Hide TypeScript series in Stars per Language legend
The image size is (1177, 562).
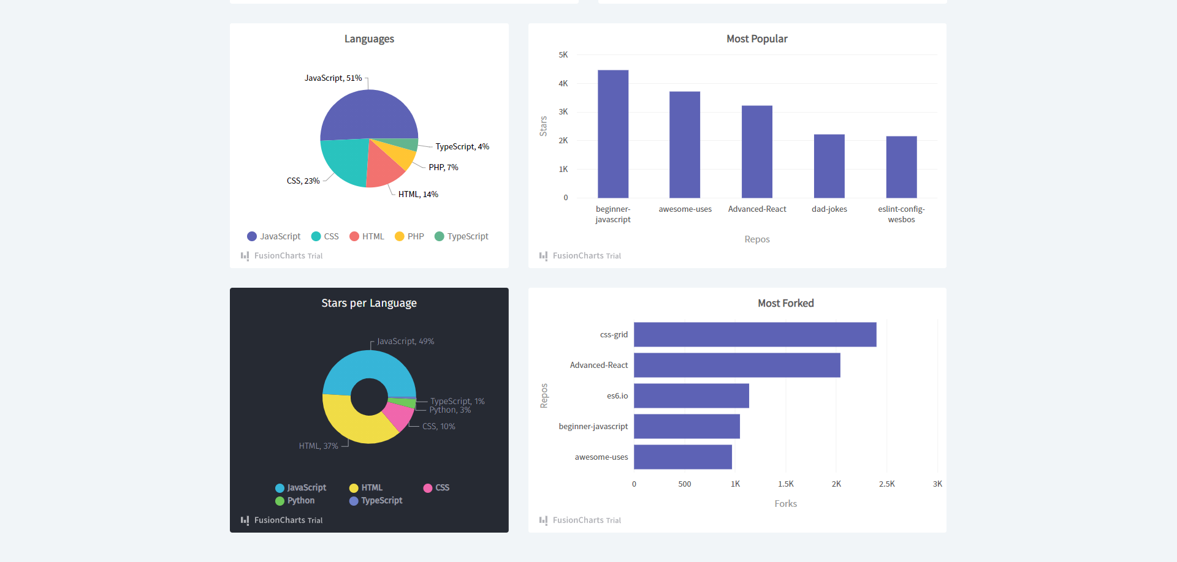(376, 501)
